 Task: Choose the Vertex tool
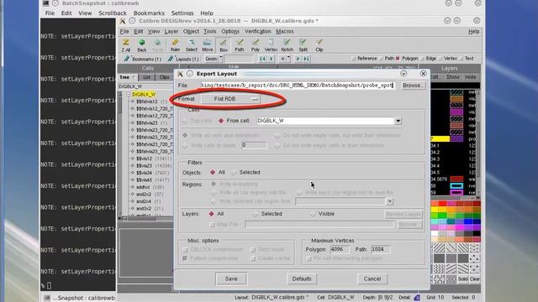[x=271, y=45]
